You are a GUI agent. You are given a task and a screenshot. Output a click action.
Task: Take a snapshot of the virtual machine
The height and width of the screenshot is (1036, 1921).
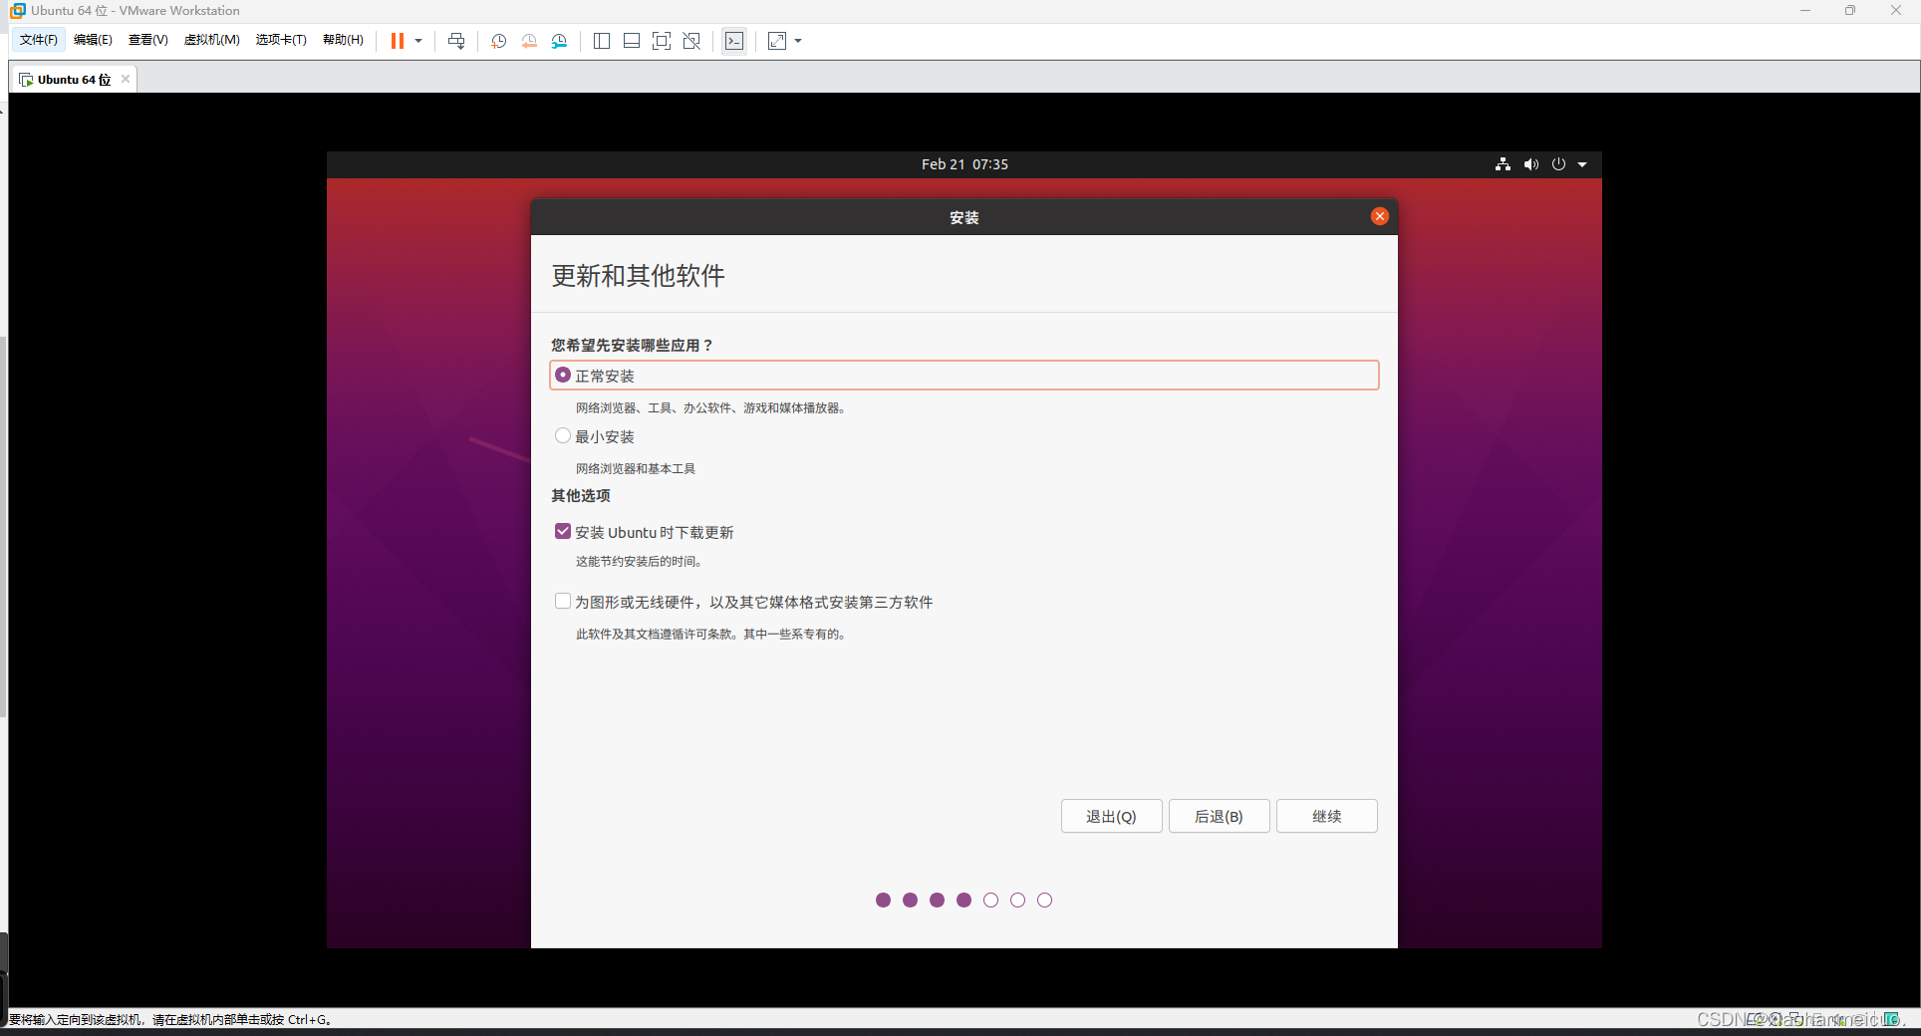498,41
